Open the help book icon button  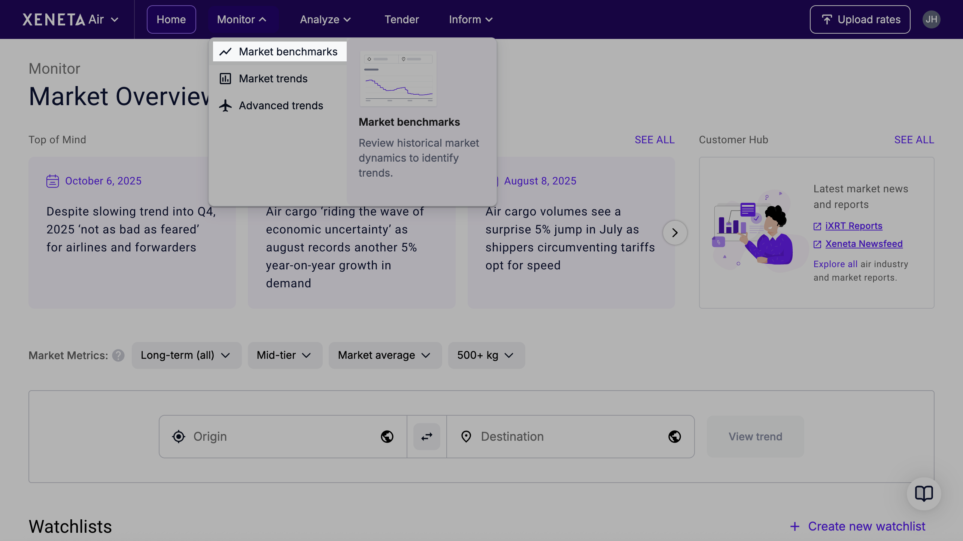click(x=924, y=493)
